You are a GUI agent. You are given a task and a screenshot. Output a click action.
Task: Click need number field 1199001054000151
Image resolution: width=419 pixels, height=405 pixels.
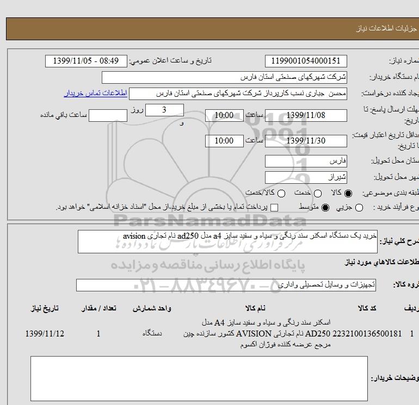(x=306, y=61)
